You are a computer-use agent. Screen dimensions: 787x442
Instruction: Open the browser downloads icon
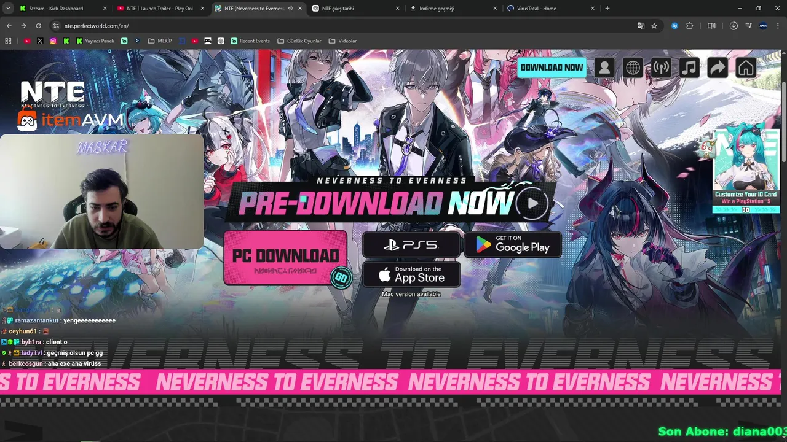tap(734, 26)
